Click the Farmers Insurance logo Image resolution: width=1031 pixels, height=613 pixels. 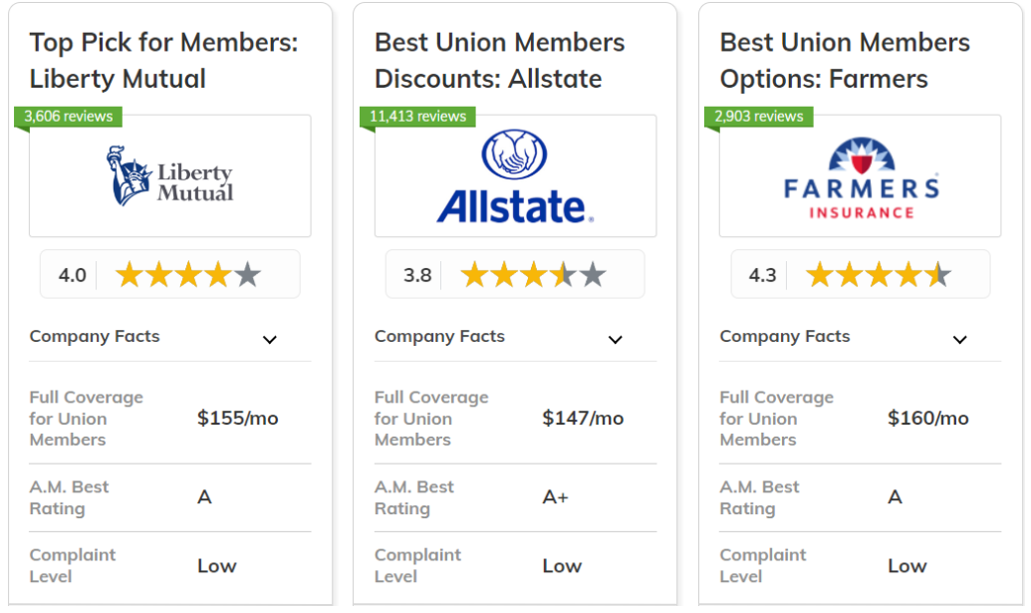(x=861, y=176)
